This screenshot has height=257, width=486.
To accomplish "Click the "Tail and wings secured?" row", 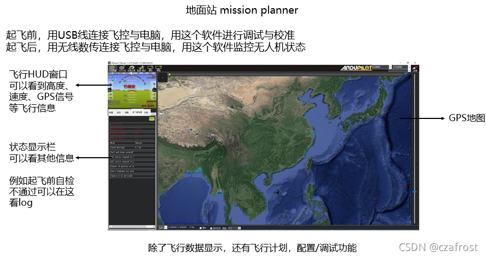I will click(x=132, y=152).
